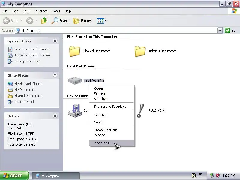Open the Favorites menu

point(41,11)
